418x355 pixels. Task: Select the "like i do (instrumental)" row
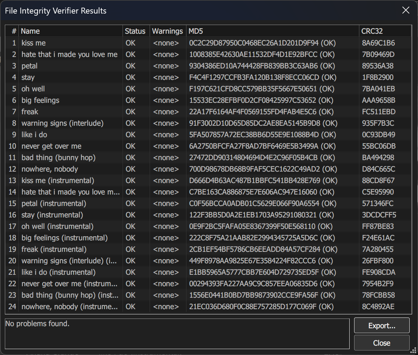[209, 272]
